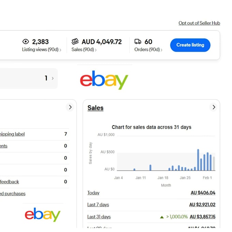Open the AU $3,857.15 amount
Screen dimensions: 232x232
coord(203,217)
